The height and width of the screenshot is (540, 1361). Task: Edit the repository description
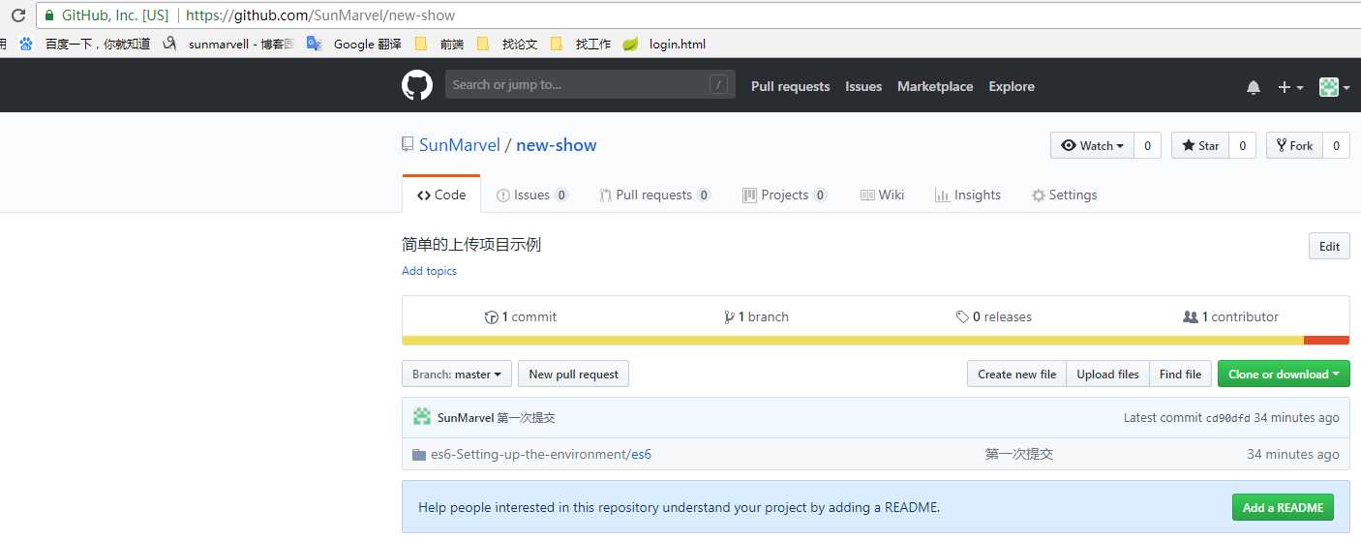(x=1329, y=246)
